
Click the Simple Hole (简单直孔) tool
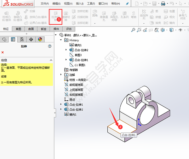104,16
